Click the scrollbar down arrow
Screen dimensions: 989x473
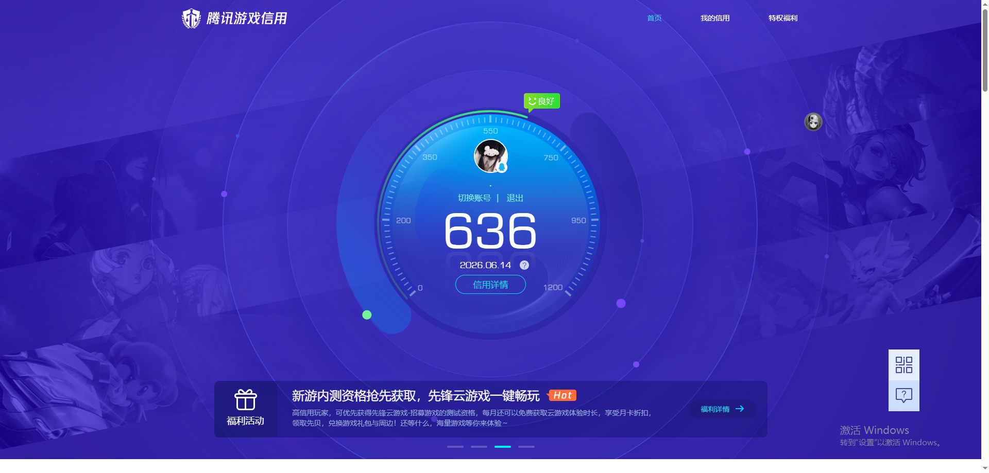point(985,469)
